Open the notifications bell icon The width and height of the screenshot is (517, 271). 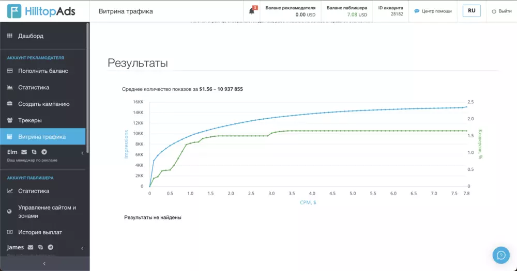pyautogui.click(x=252, y=11)
